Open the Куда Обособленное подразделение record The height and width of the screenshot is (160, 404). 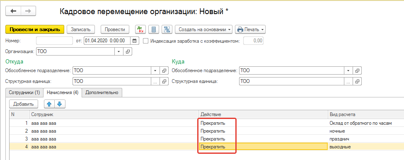(357, 70)
